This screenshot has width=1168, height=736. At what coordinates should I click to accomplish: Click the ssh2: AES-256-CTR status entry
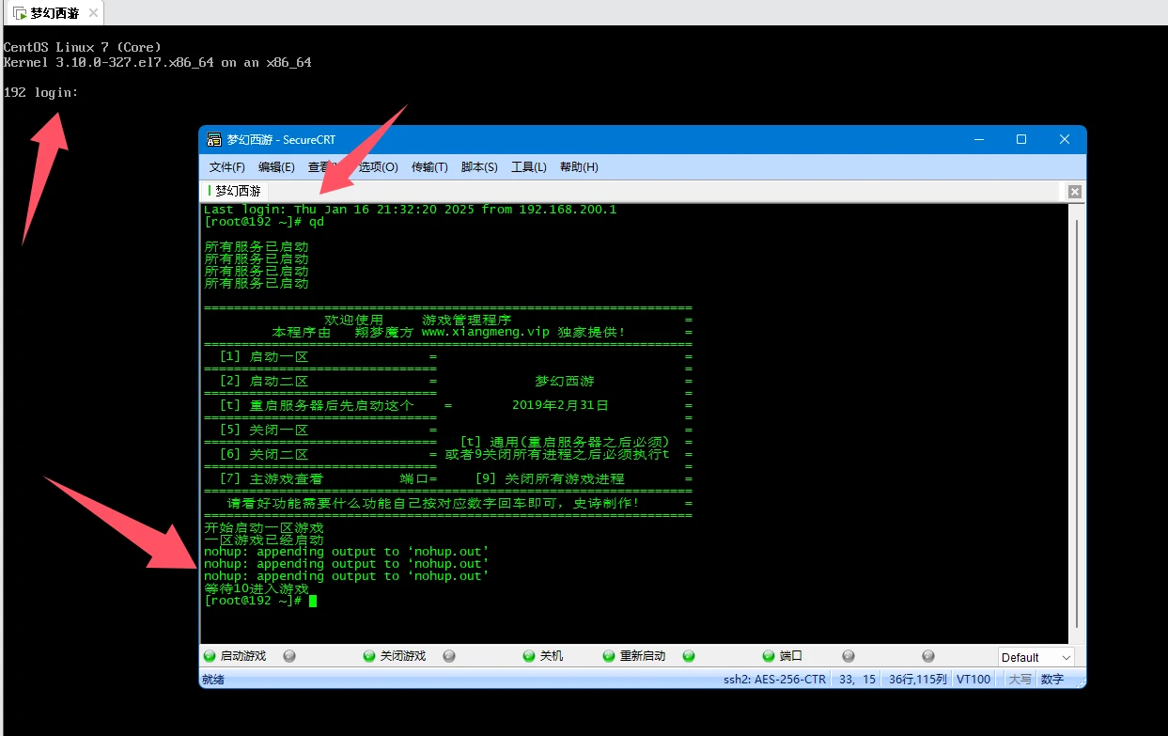click(x=774, y=680)
